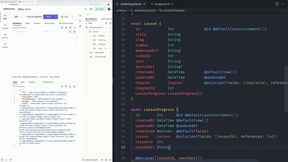Click the profile avatar in Hoppscotch header
The image size is (288, 162).
(x=109, y=9)
